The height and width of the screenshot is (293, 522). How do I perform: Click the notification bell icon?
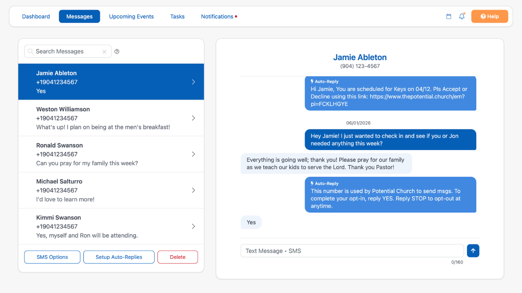point(462,17)
